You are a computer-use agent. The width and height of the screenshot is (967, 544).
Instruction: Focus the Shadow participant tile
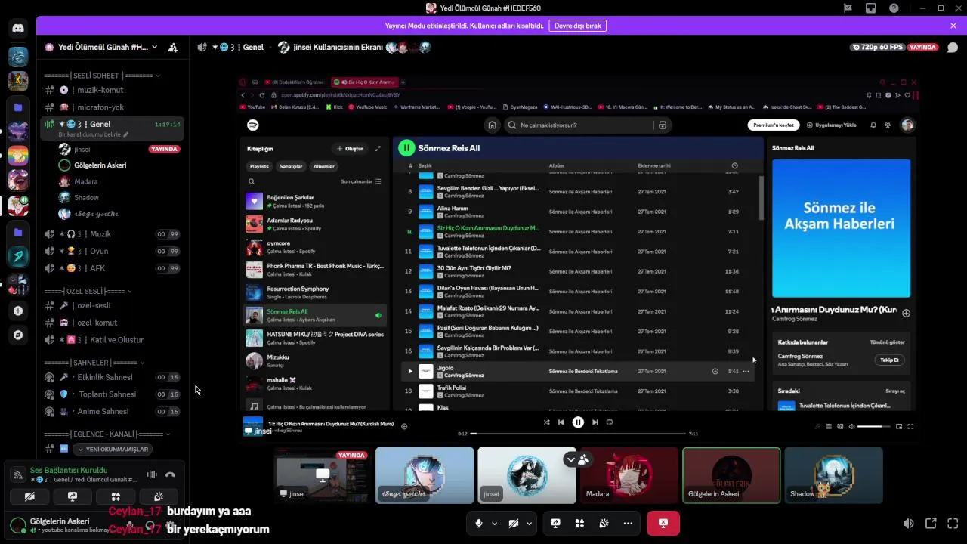pyautogui.click(x=833, y=475)
